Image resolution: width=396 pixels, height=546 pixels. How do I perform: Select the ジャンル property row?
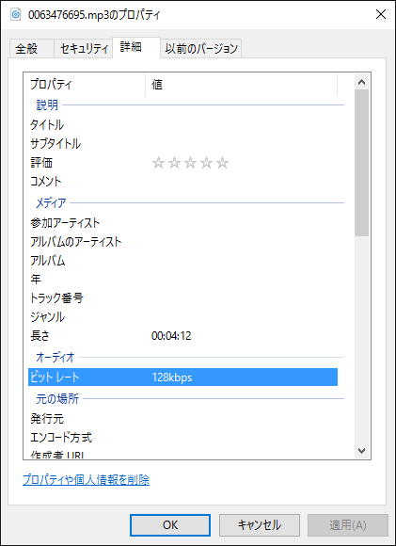click(x=182, y=317)
